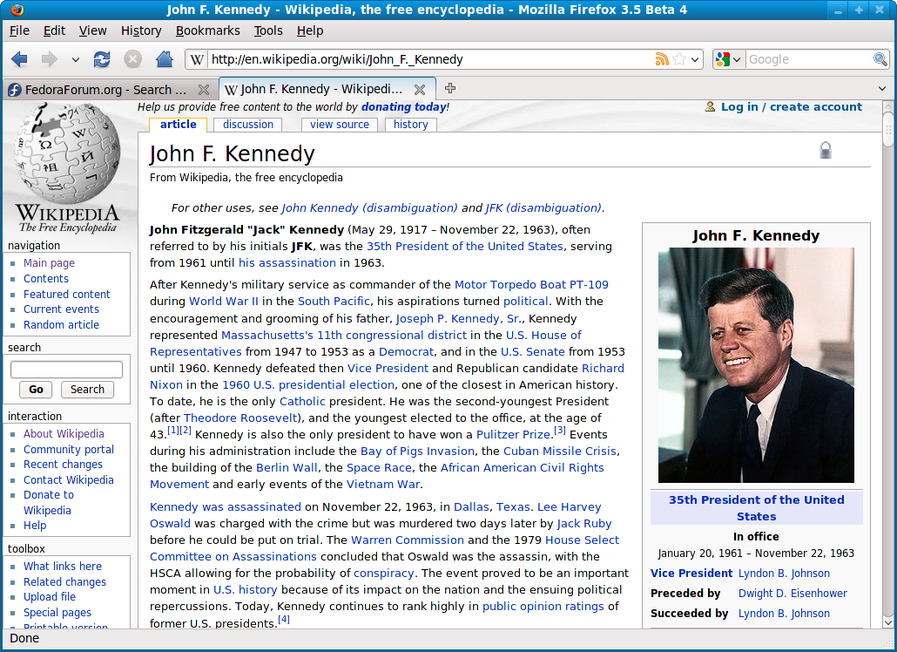Open the back/forward history dropdown
The width and height of the screenshot is (897, 652).
pyautogui.click(x=76, y=59)
